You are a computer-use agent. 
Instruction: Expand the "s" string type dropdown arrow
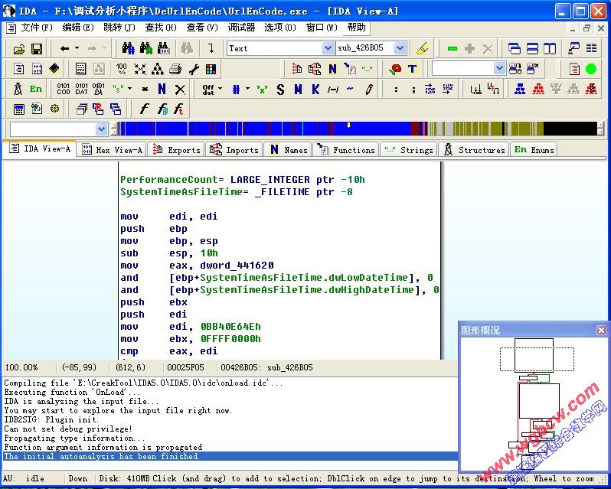pyautogui.click(x=129, y=89)
